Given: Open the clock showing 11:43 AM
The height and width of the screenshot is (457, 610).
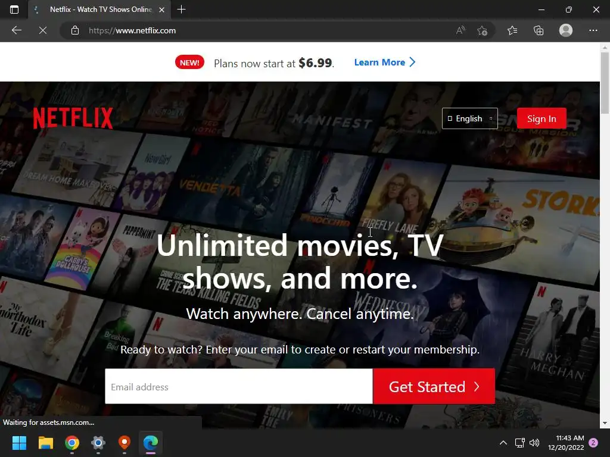Looking at the screenshot, I should click(x=566, y=443).
